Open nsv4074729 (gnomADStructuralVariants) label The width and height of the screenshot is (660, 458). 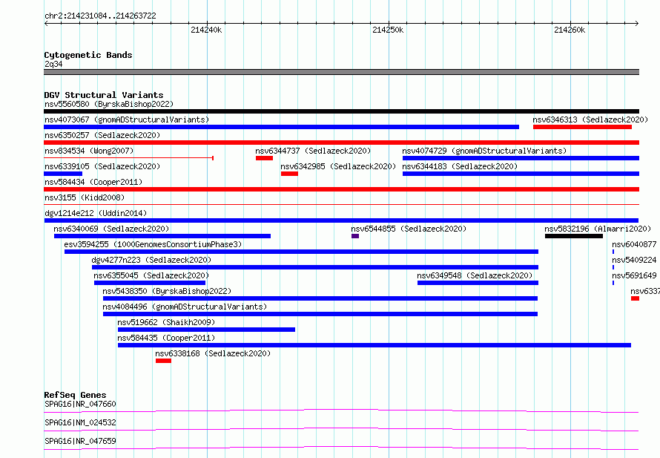pyautogui.click(x=484, y=151)
